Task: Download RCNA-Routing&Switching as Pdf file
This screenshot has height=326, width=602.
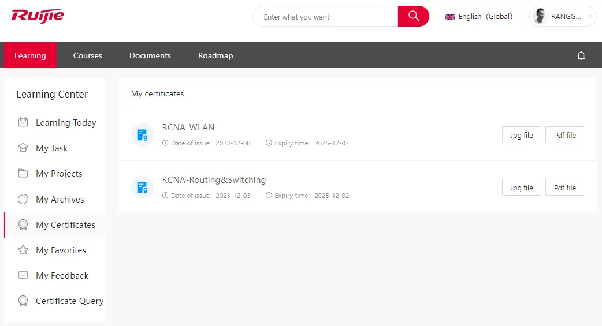Action: pos(564,188)
